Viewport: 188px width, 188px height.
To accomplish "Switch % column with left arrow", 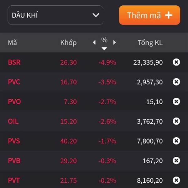I will [94, 42].
